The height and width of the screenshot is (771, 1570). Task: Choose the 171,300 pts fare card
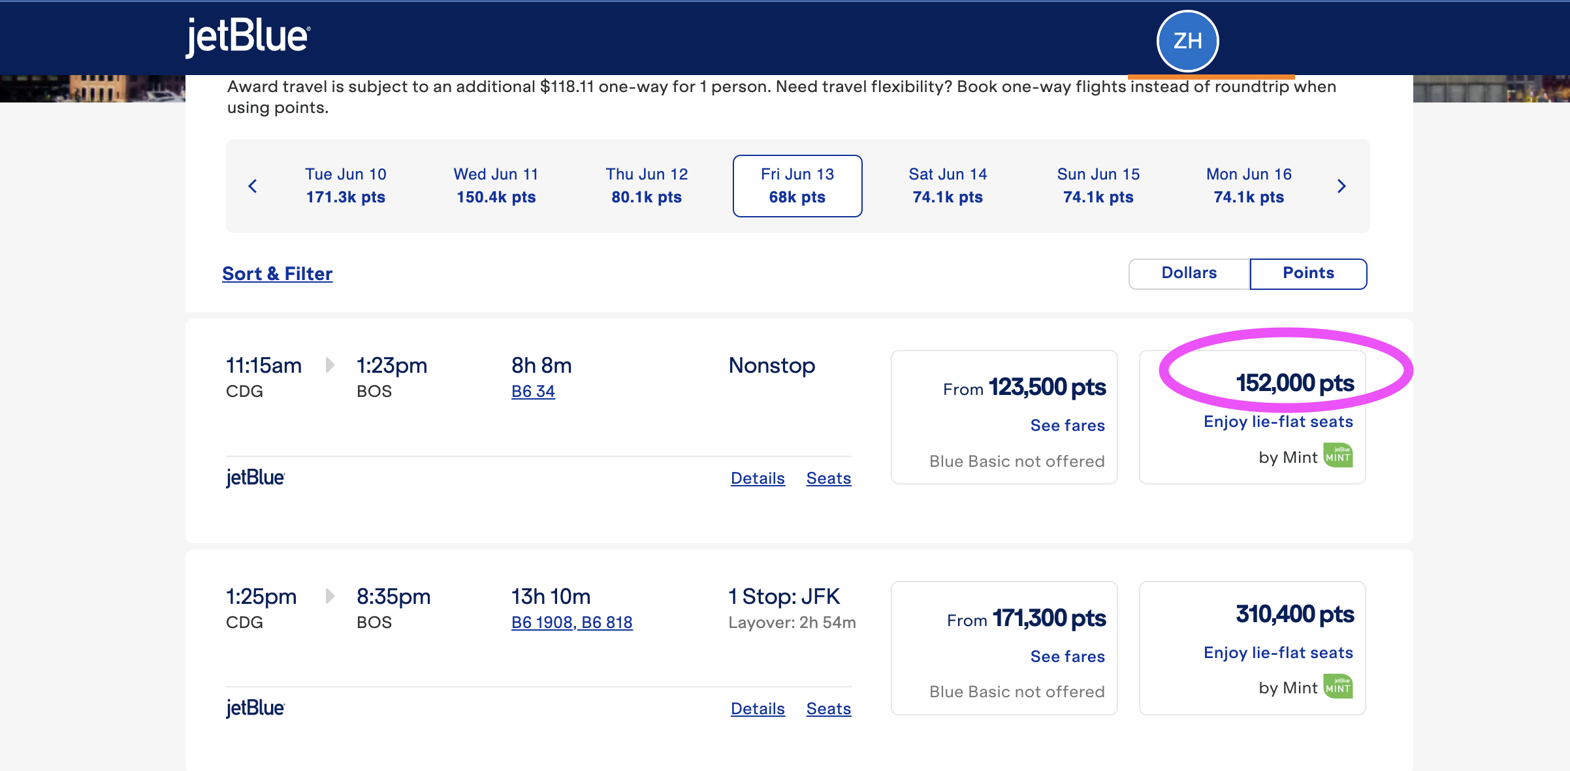pyautogui.click(x=1004, y=648)
